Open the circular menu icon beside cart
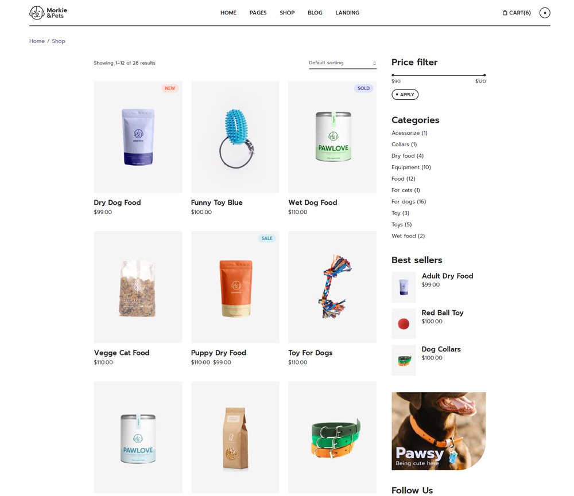Screen dimensions: 574x496 [544, 13]
